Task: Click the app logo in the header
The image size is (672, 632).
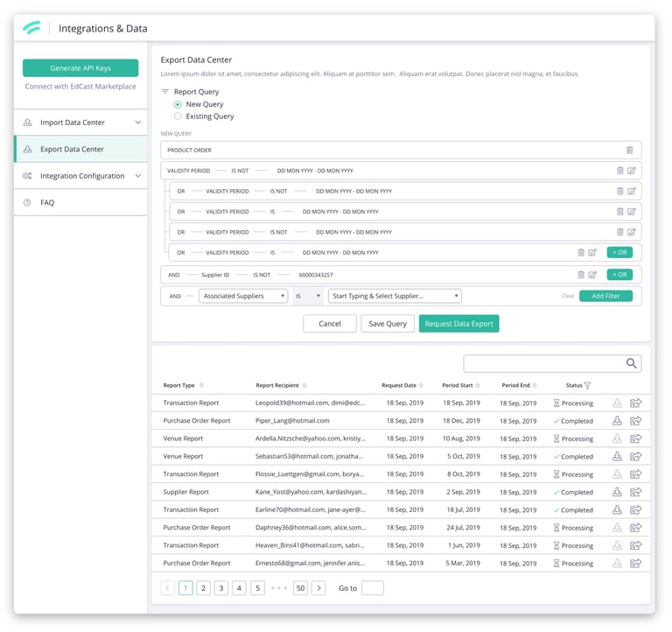Action: [x=31, y=28]
